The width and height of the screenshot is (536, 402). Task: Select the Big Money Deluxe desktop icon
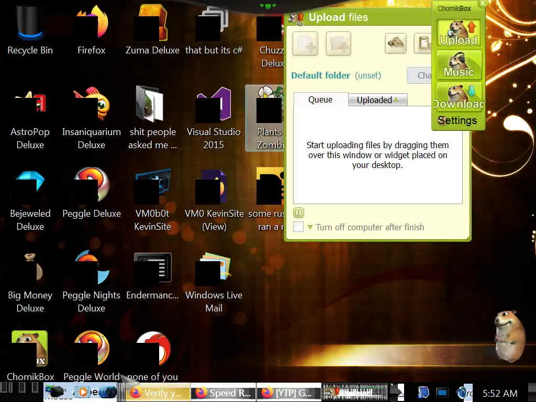(30, 282)
